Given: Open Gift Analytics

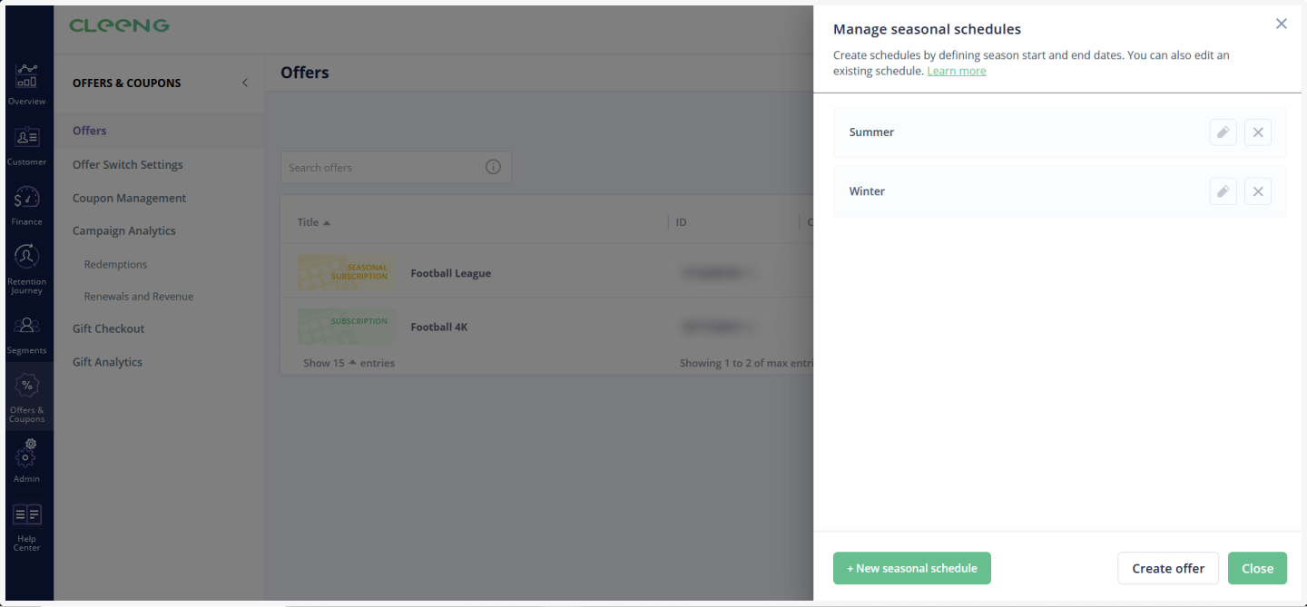Looking at the screenshot, I should click(107, 362).
